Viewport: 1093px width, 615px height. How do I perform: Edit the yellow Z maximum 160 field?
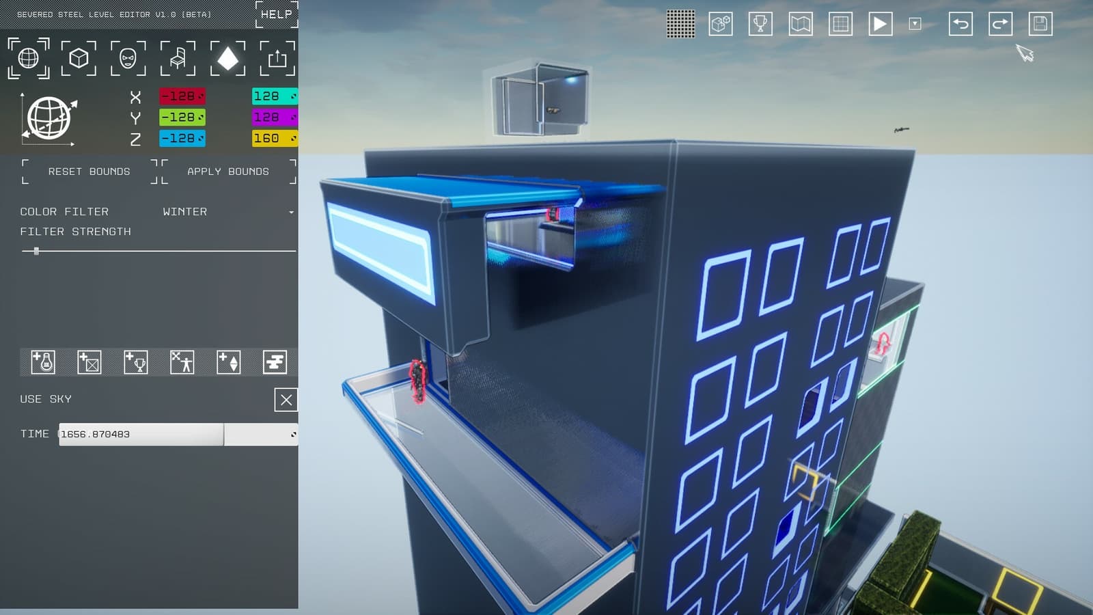click(x=275, y=139)
